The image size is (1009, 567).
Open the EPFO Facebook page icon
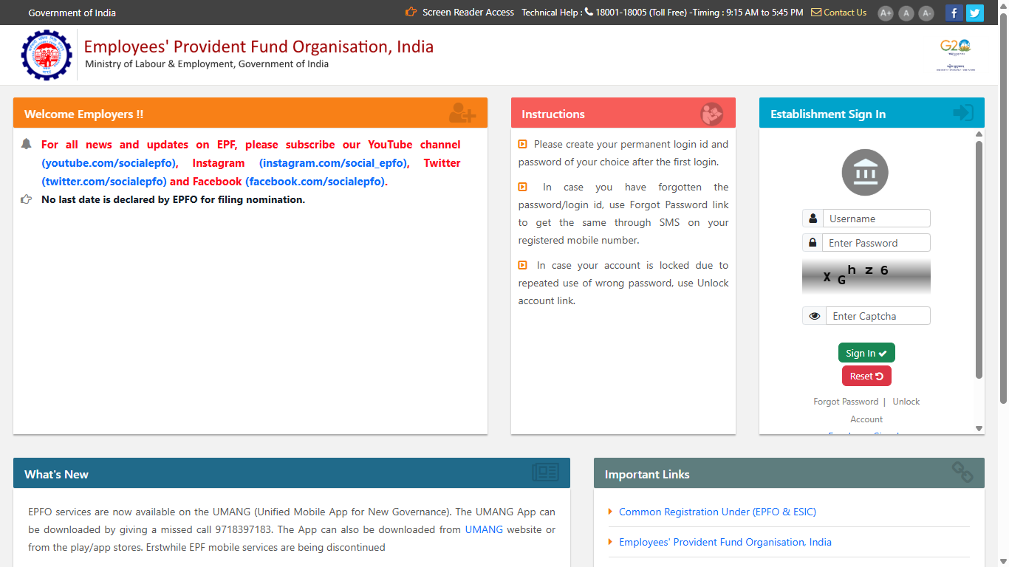point(954,13)
